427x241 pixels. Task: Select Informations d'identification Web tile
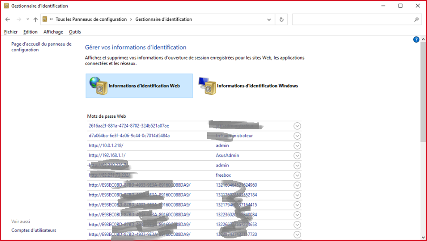(x=139, y=86)
